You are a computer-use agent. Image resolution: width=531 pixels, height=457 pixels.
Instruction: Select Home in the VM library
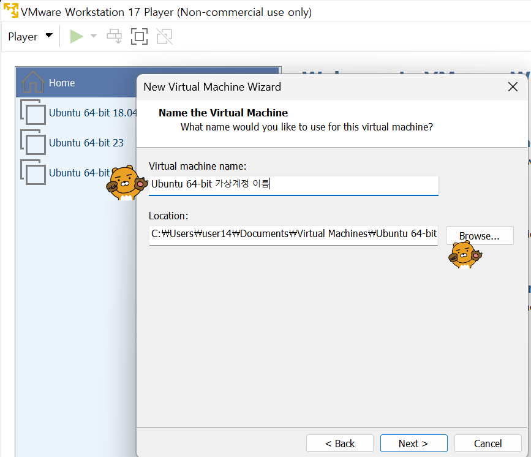click(77, 83)
